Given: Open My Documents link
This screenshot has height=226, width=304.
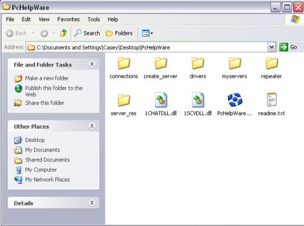Looking at the screenshot, I should click(43, 150).
